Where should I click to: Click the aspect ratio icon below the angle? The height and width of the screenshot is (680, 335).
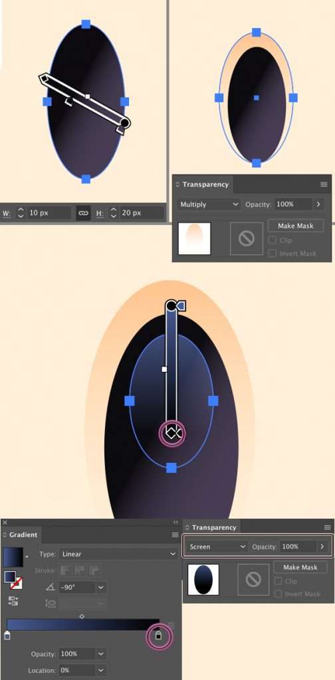pos(51,603)
